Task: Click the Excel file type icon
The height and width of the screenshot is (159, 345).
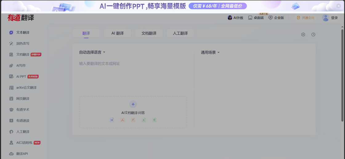Action: point(144,120)
